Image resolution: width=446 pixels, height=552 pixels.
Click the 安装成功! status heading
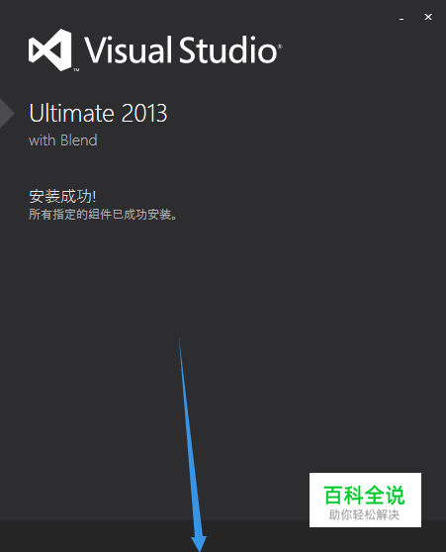[62, 196]
